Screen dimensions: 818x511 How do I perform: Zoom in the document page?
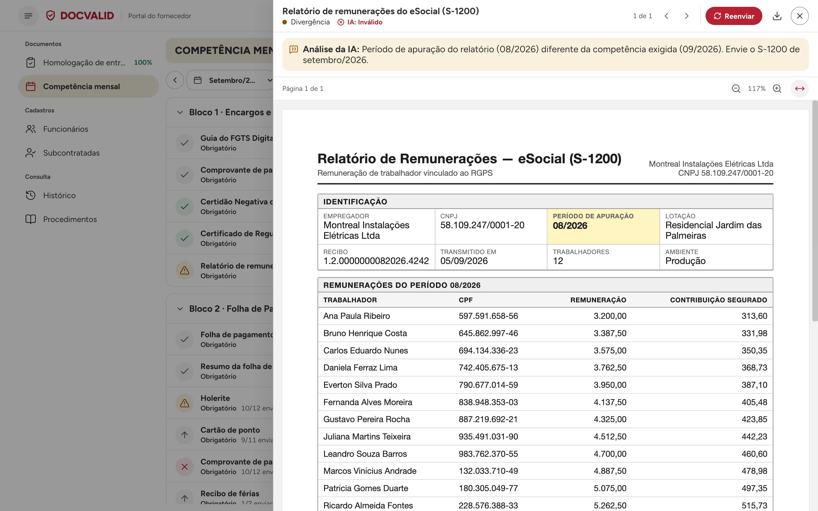tap(777, 89)
